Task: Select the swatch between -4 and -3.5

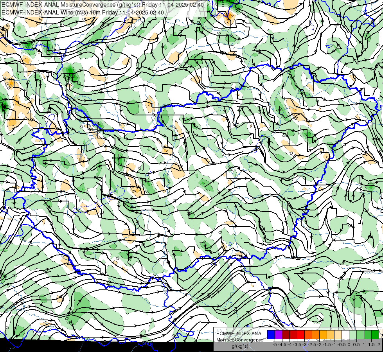Action: pyautogui.click(x=293, y=334)
